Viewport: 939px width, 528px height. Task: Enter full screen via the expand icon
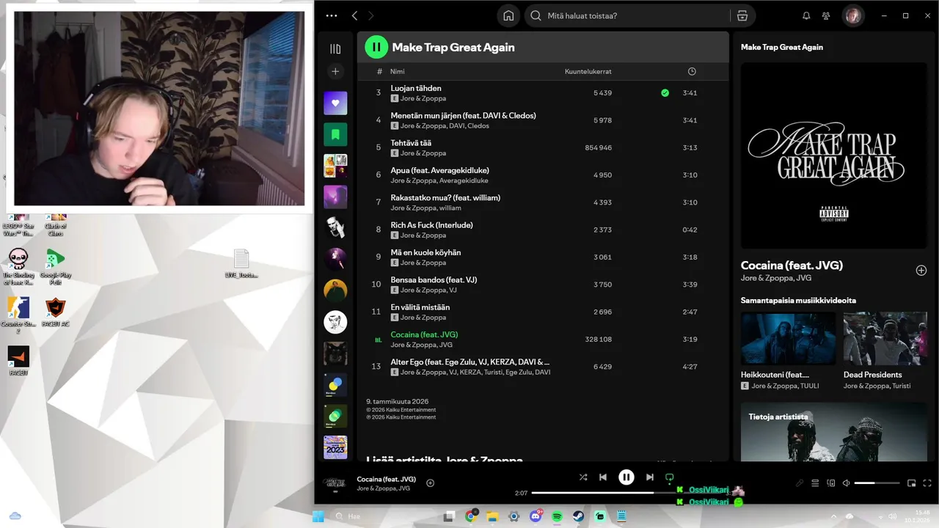point(928,483)
